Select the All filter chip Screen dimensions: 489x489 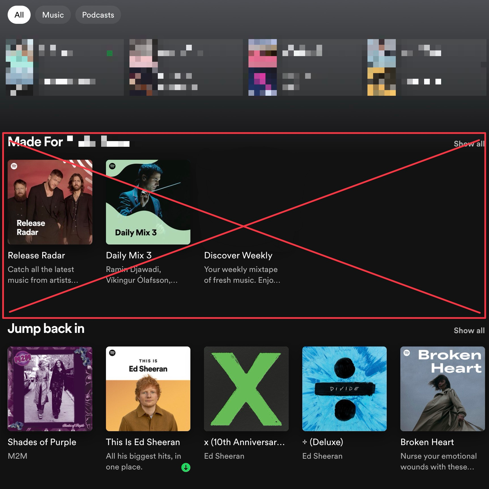tap(19, 15)
